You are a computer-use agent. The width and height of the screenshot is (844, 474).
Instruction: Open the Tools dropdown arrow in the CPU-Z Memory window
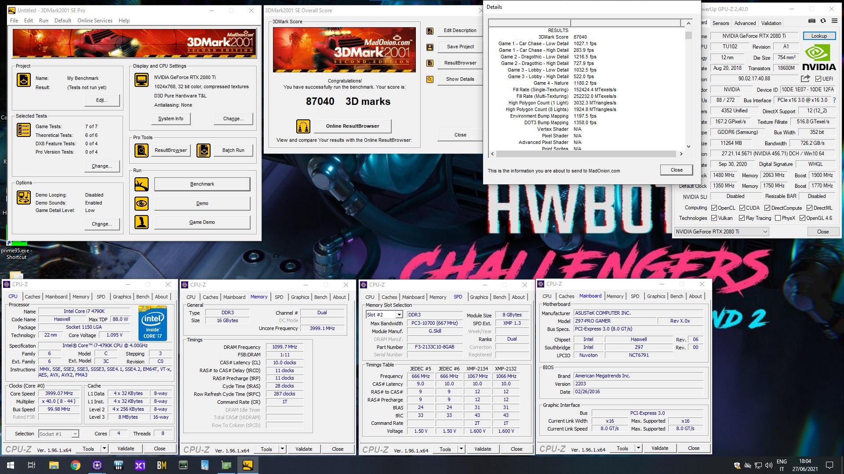coord(282,449)
